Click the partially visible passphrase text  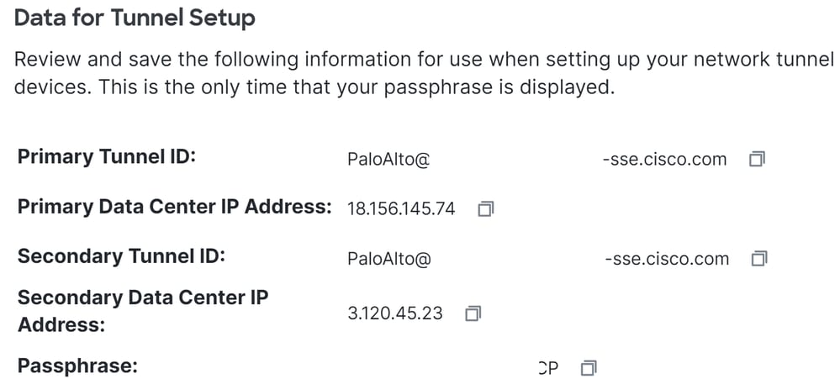click(548, 368)
